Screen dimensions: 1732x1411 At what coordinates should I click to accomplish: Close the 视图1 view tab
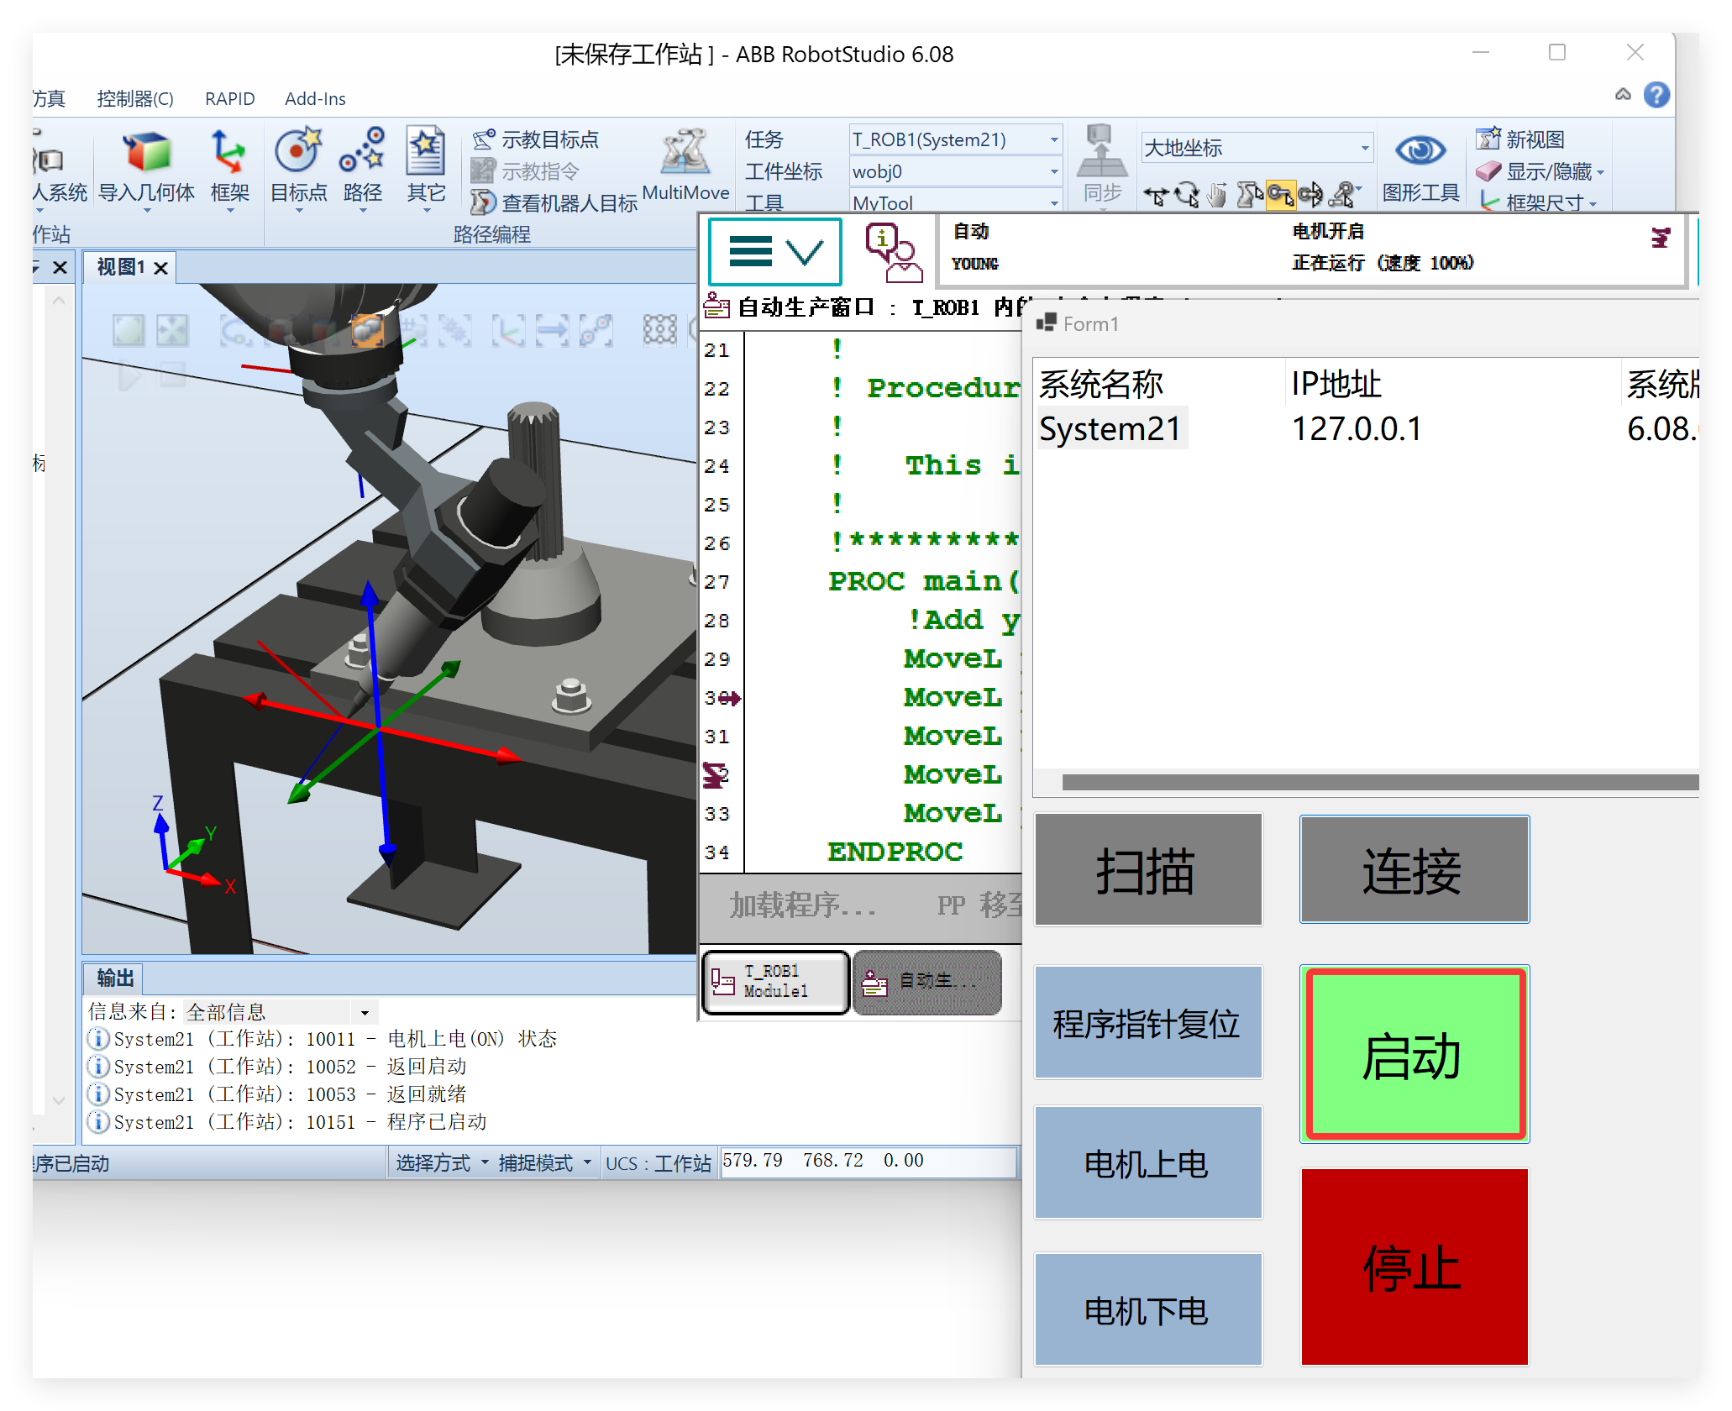(160, 268)
